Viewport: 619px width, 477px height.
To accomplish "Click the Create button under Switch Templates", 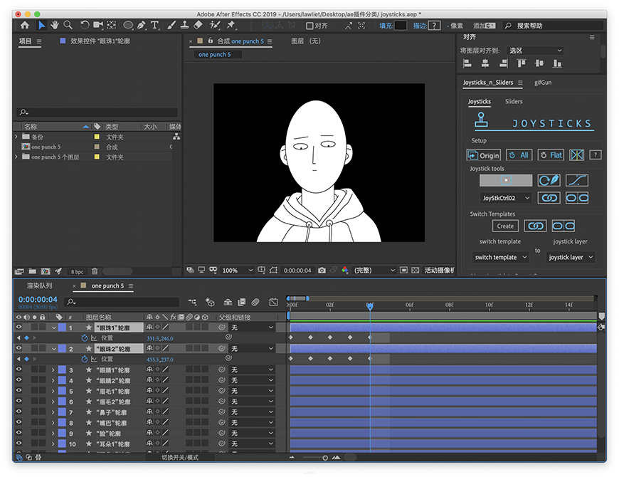I will [x=505, y=226].
